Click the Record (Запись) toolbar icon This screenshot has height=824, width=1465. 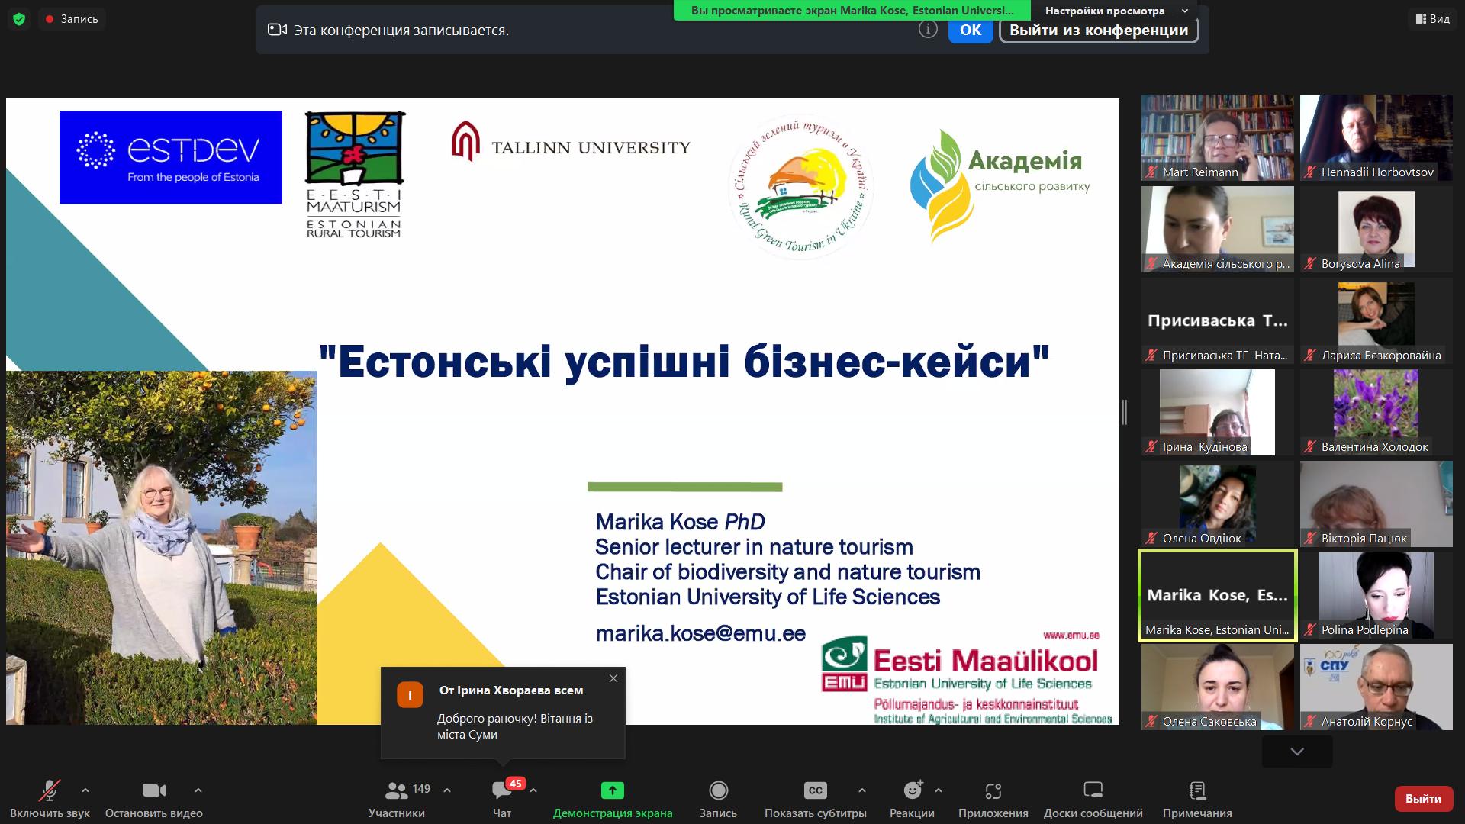click(x=718, y=791)
